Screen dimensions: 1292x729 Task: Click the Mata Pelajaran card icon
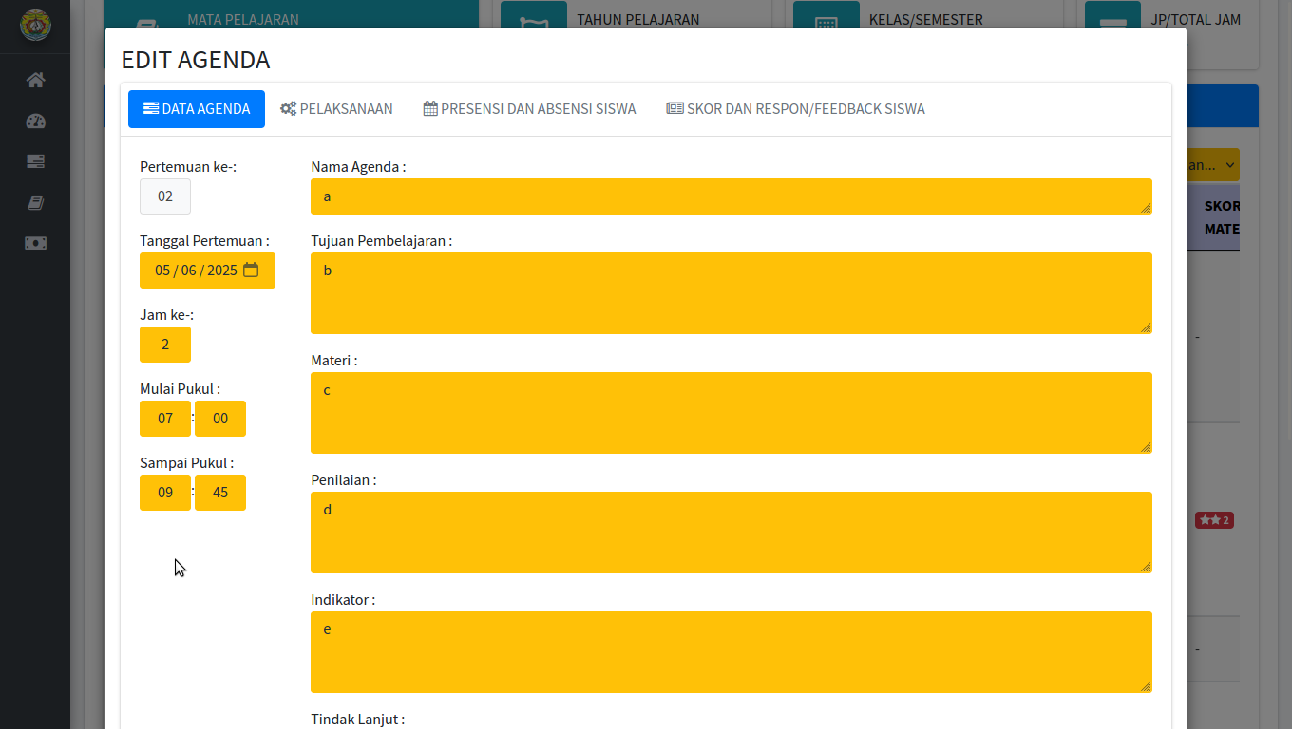(x=146, y=23)
